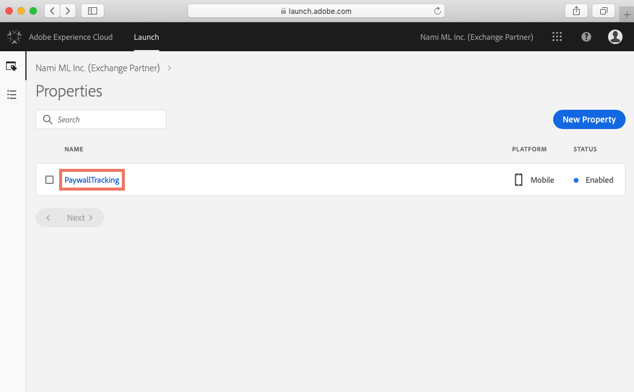Screen dimensions: 634x392
Task: Click the Nami ML Inc. breadcrumb
Action: tap(98, 68)
